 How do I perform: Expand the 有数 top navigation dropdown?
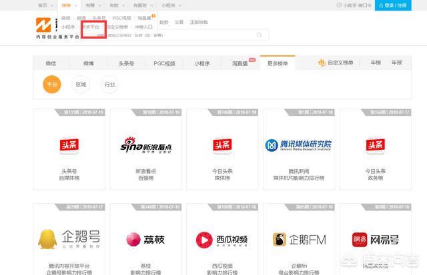click(117, 5)
